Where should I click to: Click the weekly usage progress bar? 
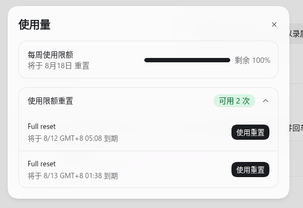tap(187, 60)
